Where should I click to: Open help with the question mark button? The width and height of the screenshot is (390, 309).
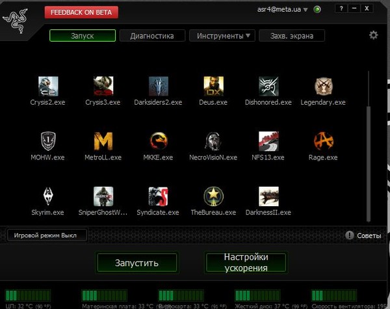(341, 8)
